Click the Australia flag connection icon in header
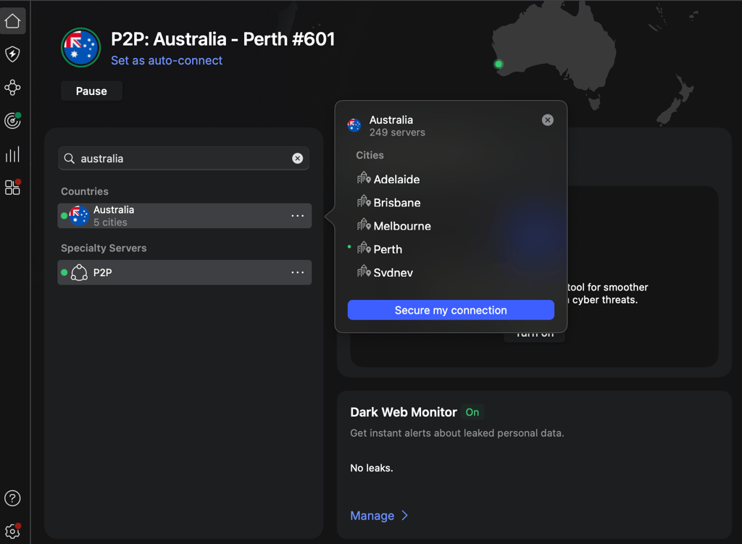Viewport: 742px width, 544px height. click(81, 47)
